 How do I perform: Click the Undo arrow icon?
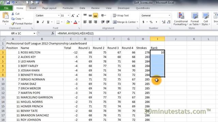tap(13, 2)
